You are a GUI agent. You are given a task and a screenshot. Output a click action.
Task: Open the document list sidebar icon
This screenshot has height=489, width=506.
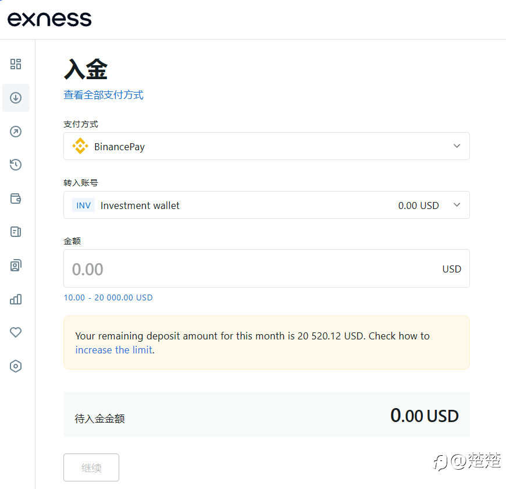16,232
